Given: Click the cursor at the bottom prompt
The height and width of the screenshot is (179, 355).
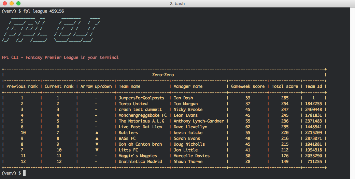Looking at the screenshot, I should (x=24, y=173).
